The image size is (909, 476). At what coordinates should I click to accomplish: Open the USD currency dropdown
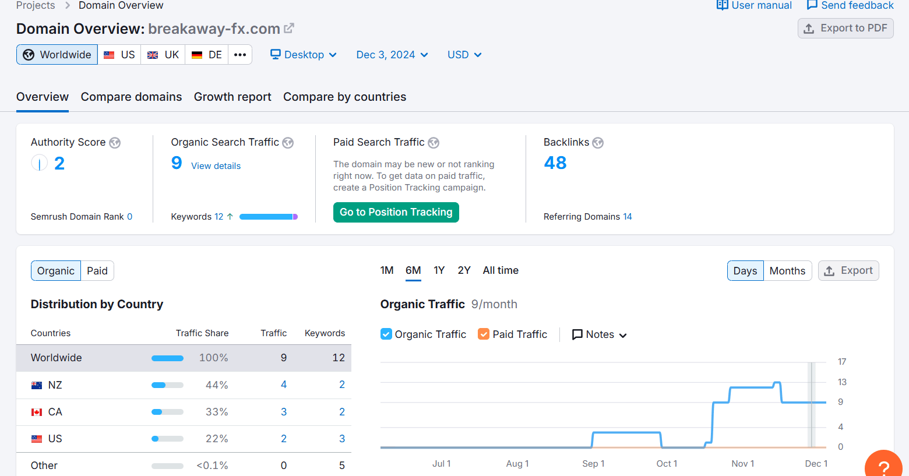pyautogui.click(x=464, y=55)
